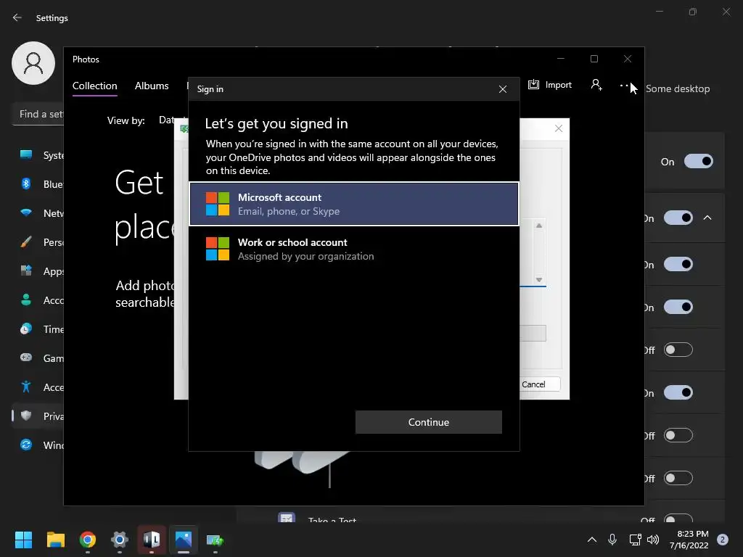
Task: Select the Microsoft account option
Action: click(x=353, y=204)
